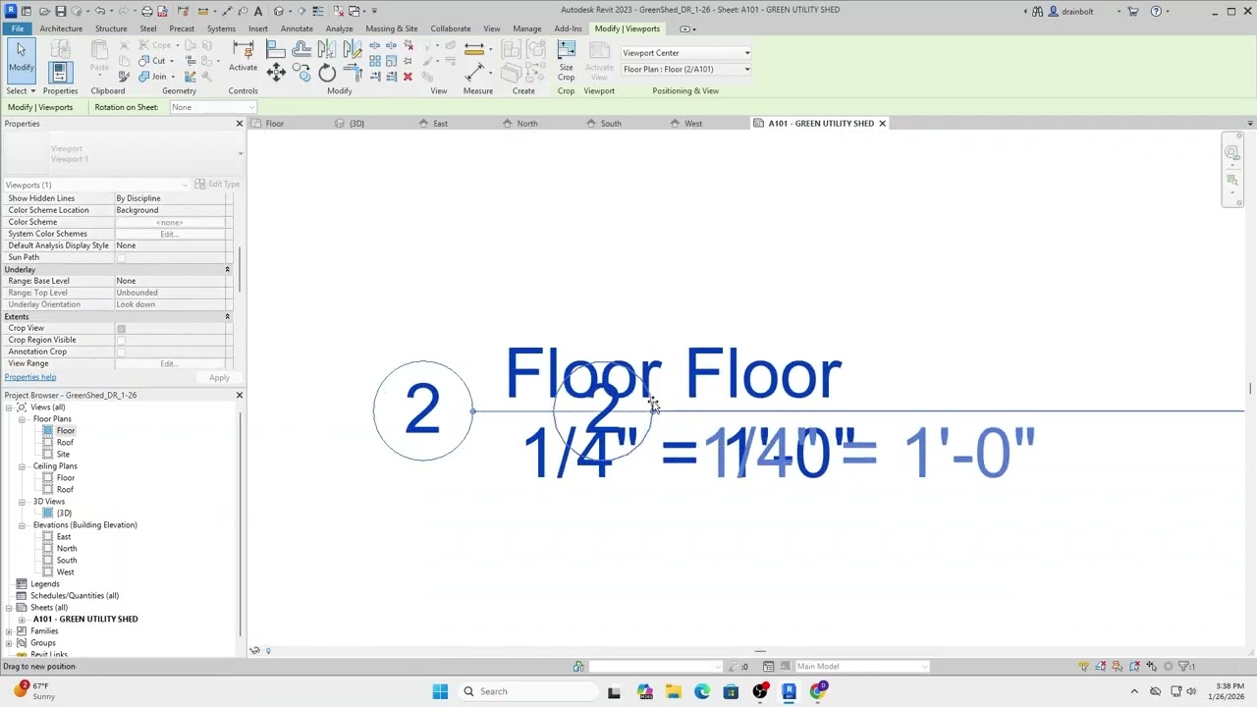Open File Explorer from the taskbar
The width and height of the screenshot is (1257, 707).
[673, 691]
